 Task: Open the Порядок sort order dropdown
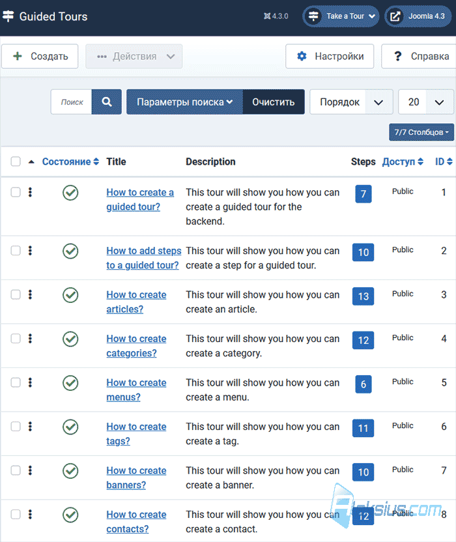tap(351, 102)
